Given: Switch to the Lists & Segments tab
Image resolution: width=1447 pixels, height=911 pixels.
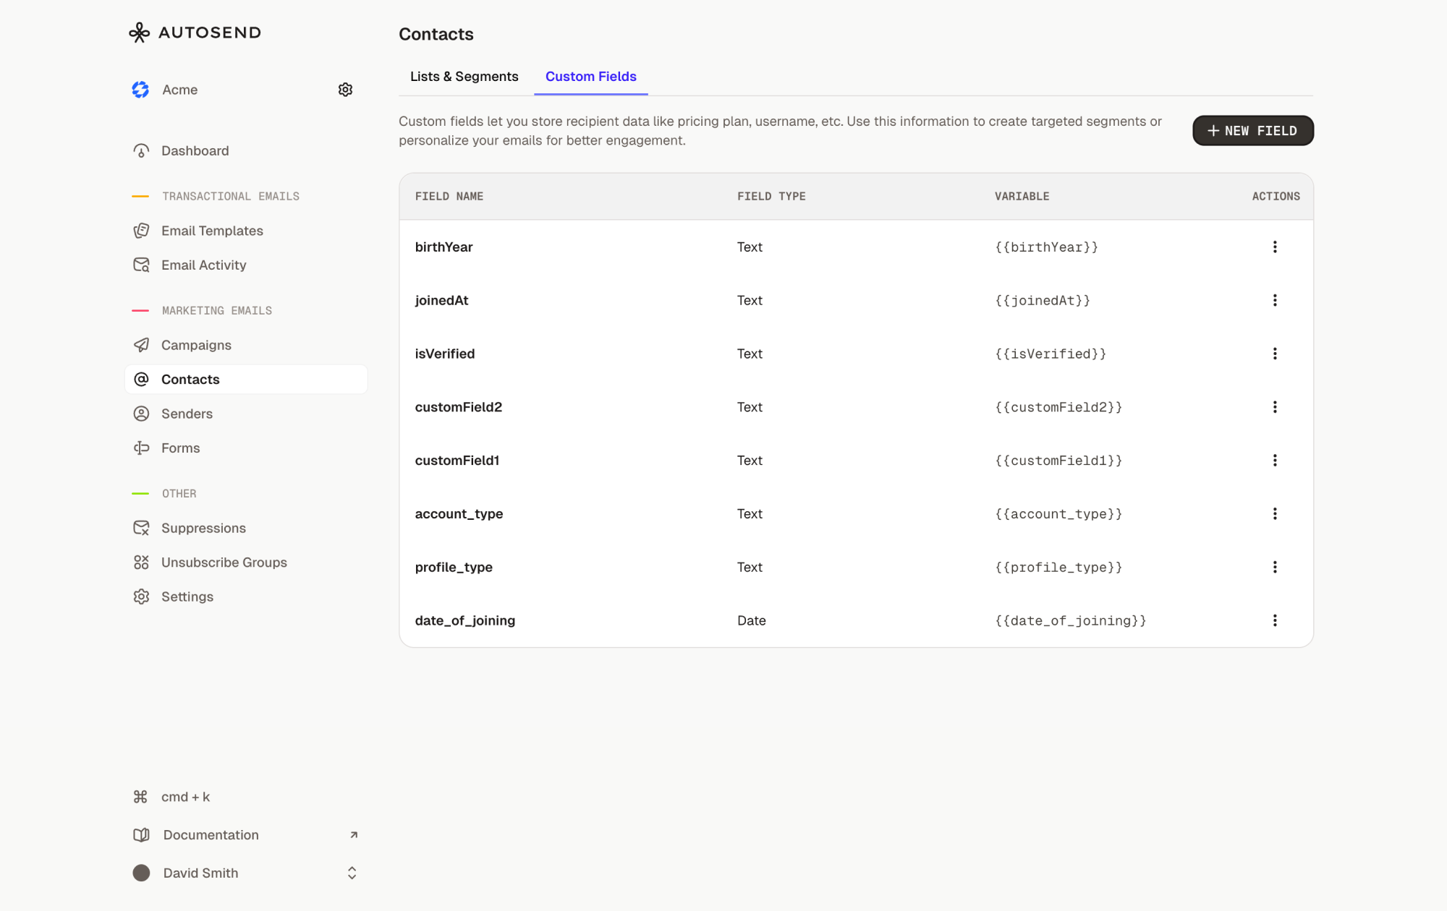Looking at the screenshot, I should point(464,76).
